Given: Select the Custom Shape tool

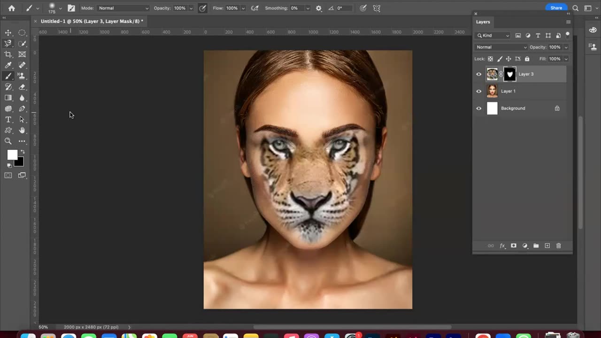Looking at the screenshot, I should [8, 131].
